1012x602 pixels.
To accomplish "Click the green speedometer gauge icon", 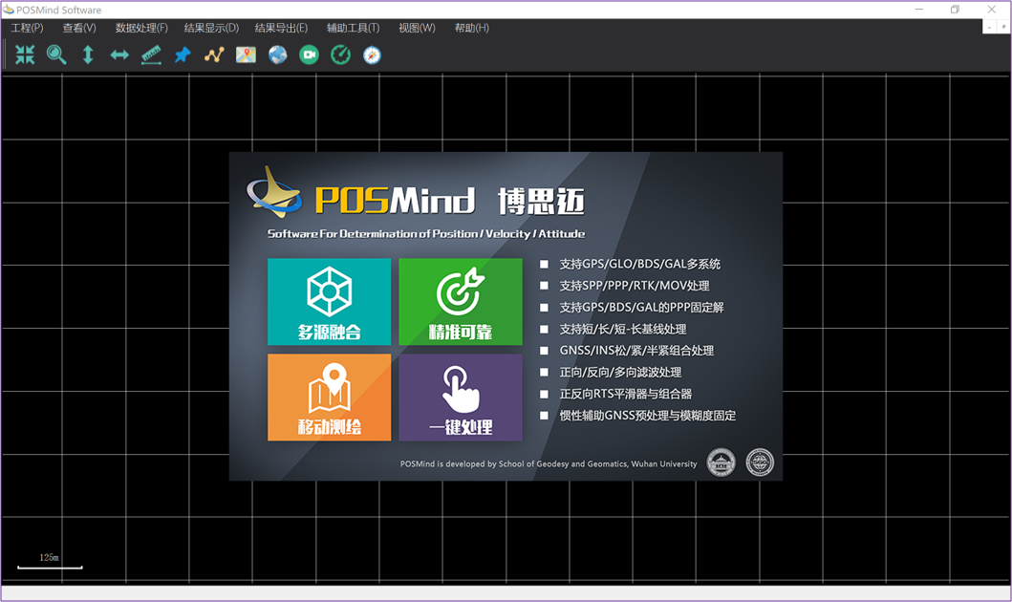I will [x=340, y=54].
